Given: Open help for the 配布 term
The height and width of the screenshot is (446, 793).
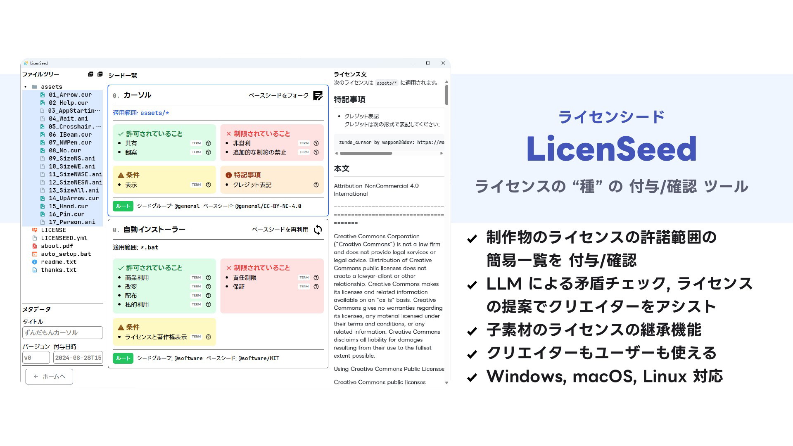Looking at the screenshot, I should pyautogui.click(x=208, y=296).
